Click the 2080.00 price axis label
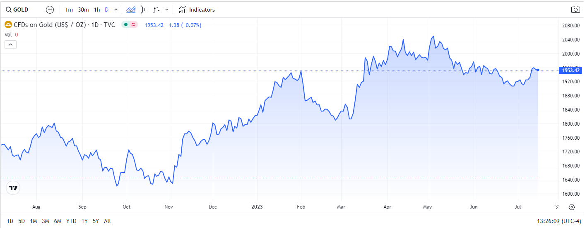585x228 pixels. tap(570, 26)
